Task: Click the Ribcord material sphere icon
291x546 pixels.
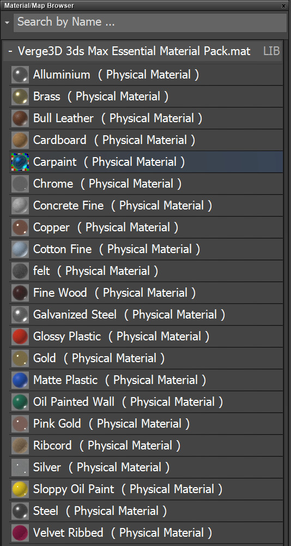Action: pos(20,446)
